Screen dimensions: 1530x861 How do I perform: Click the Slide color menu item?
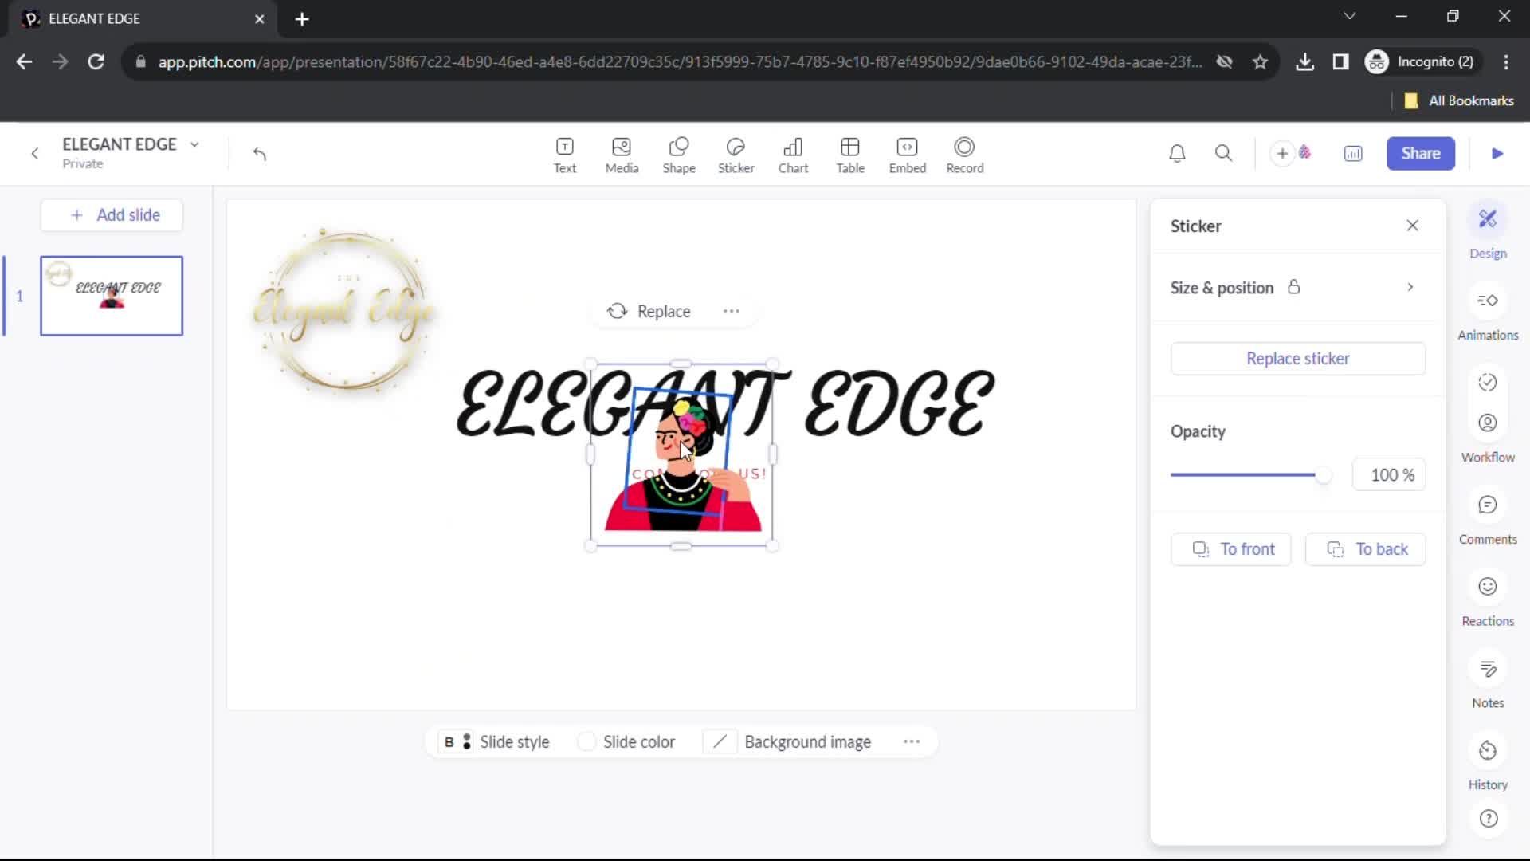tap(639, 742)
